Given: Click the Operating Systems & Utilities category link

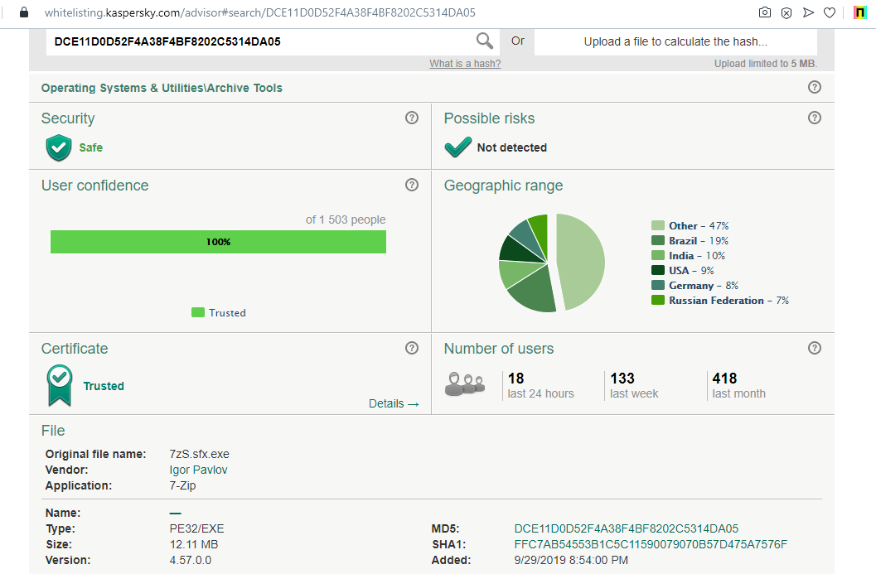Looking at the screenshot, I should [162, 88].
